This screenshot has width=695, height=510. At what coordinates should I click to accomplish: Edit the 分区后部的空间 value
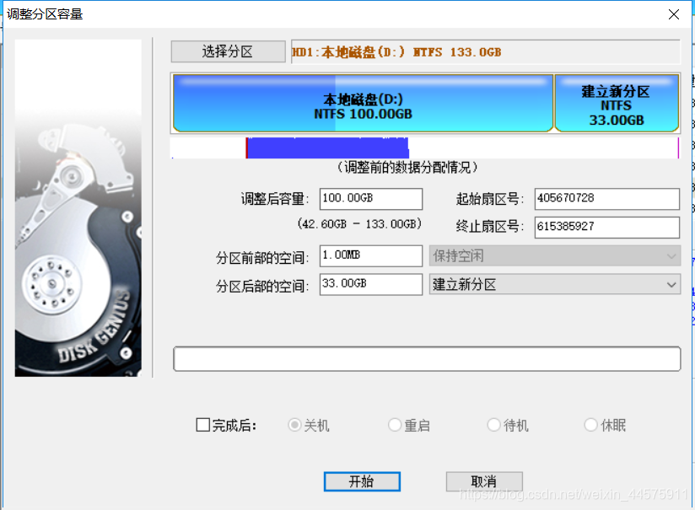click(x=370, y=284)
